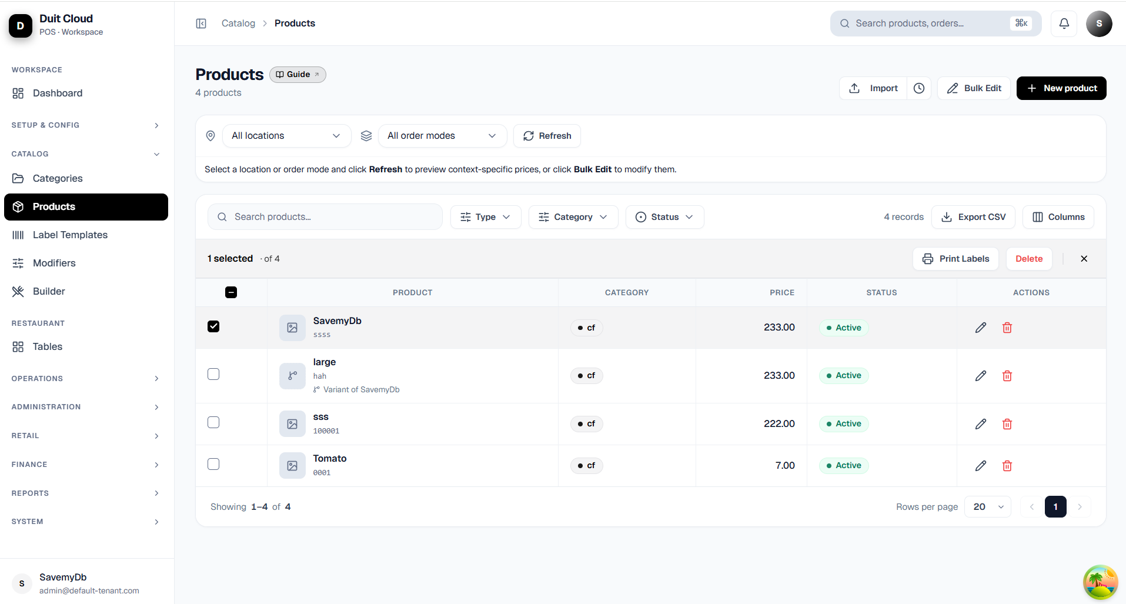Click the user avatar in top bar
This screenshot has height=604, width=1126.
[x=1099, y=24]
